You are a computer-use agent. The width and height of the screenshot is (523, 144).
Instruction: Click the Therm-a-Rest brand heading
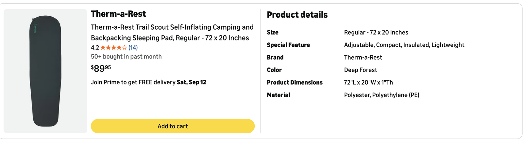tap(118, 14)
